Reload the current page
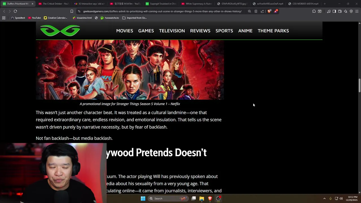Screen dimensions: 361x203 [x=16, y=11]
